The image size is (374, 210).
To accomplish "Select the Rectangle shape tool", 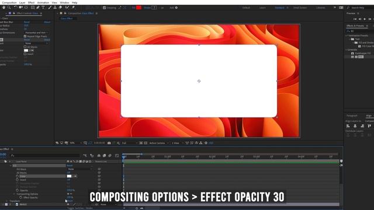I will point(33,8).
